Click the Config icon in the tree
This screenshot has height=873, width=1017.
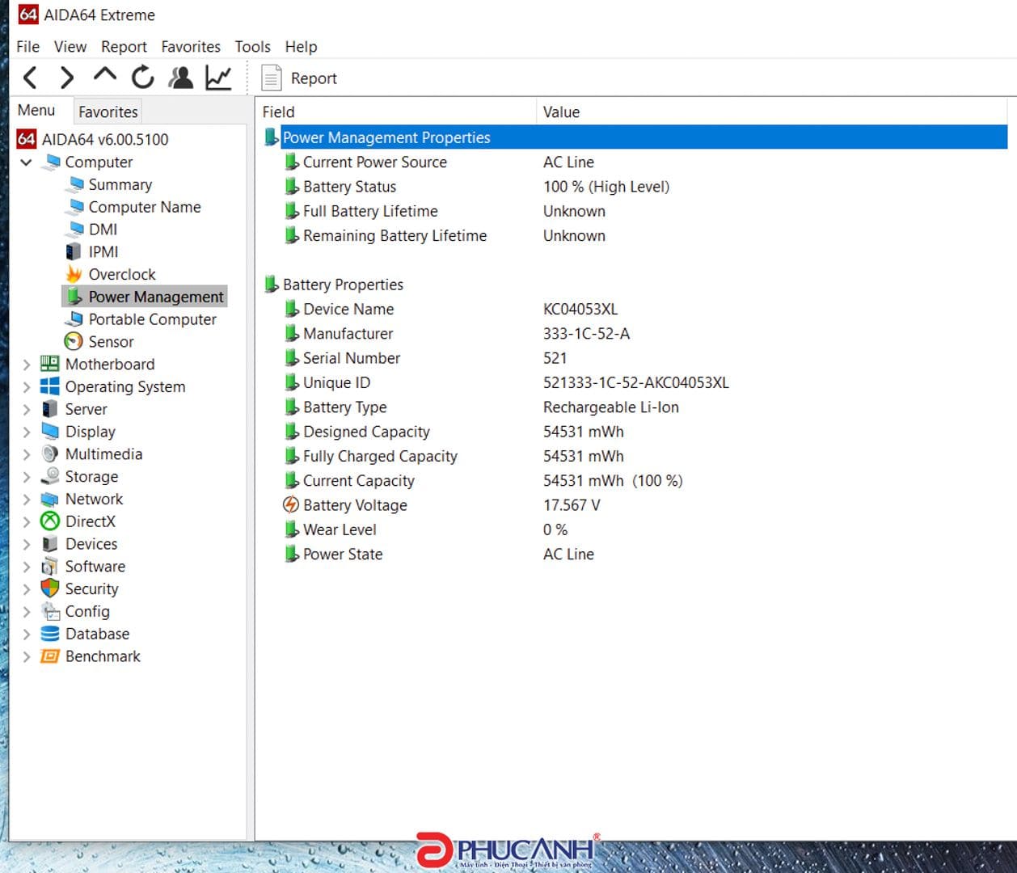(50, 611)
